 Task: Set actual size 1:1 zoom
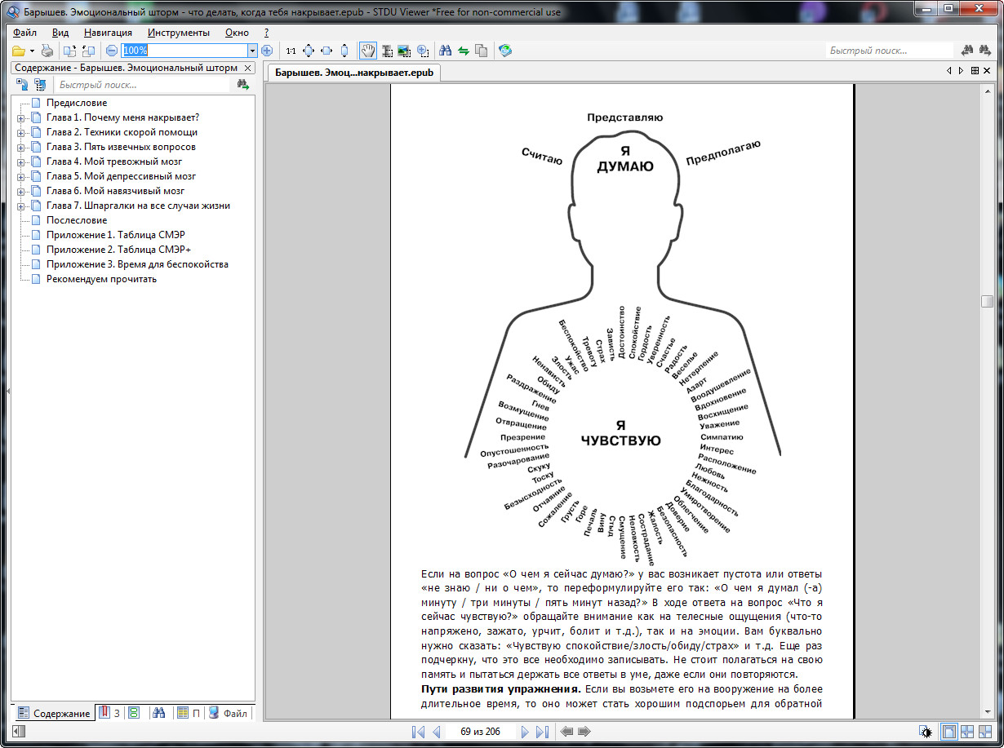[291, 51]
